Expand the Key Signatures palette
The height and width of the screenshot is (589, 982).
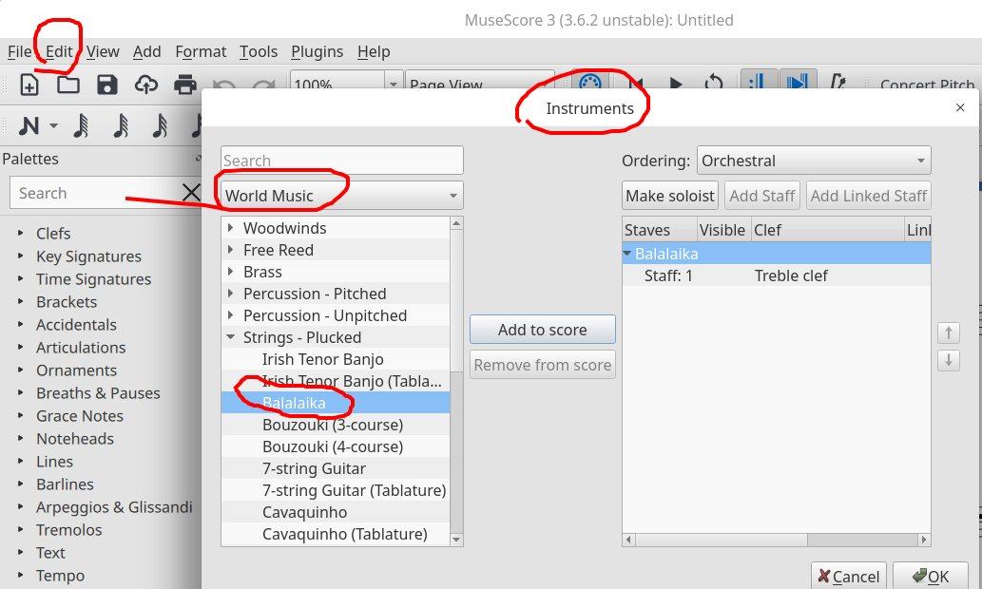(21, 256)
